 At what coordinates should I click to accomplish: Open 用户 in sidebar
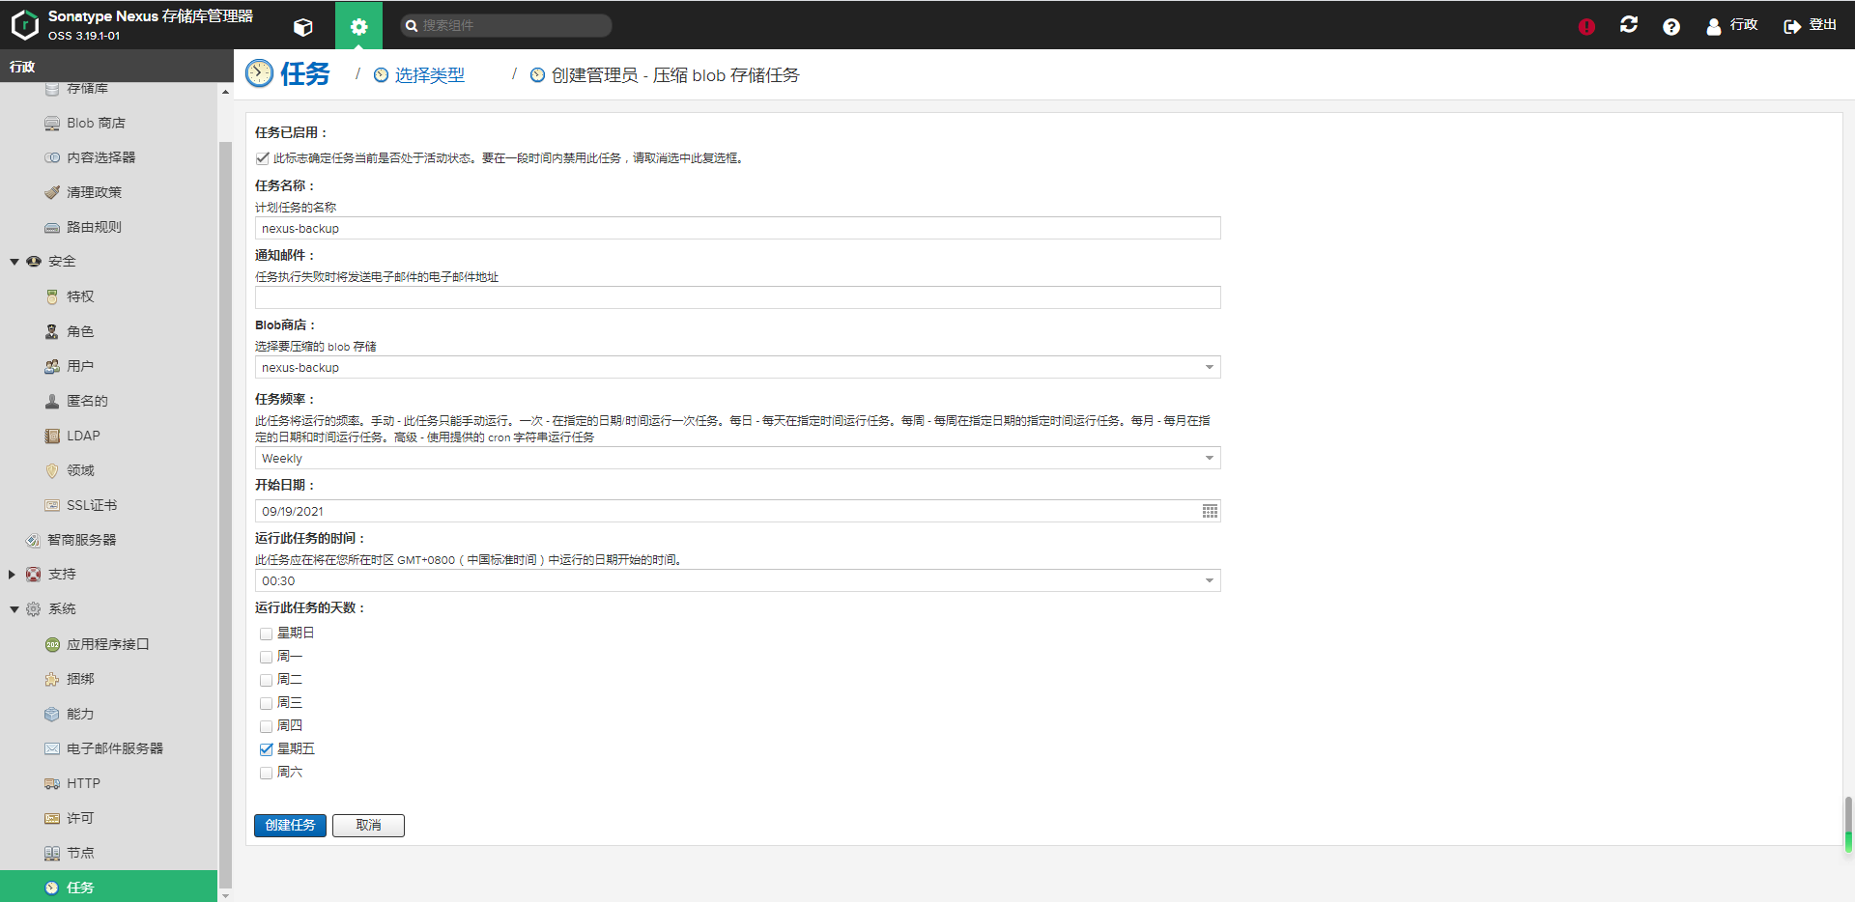click(80, 366)
